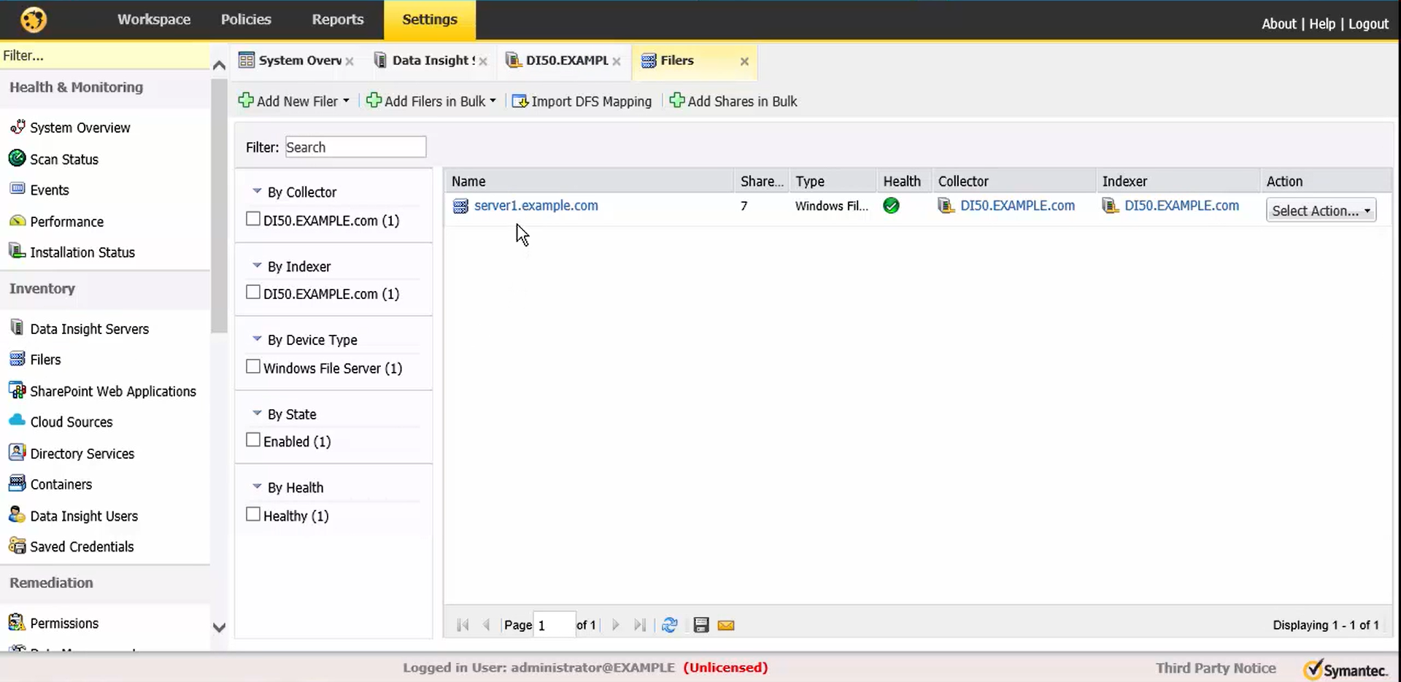
Task: Check the Healthy filter checkbox
Action: tap(253, 514)
